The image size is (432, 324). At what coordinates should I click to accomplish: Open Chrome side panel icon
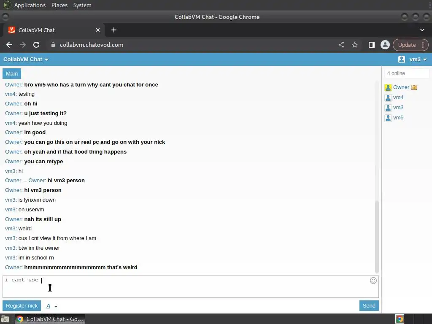pos(371,45)
